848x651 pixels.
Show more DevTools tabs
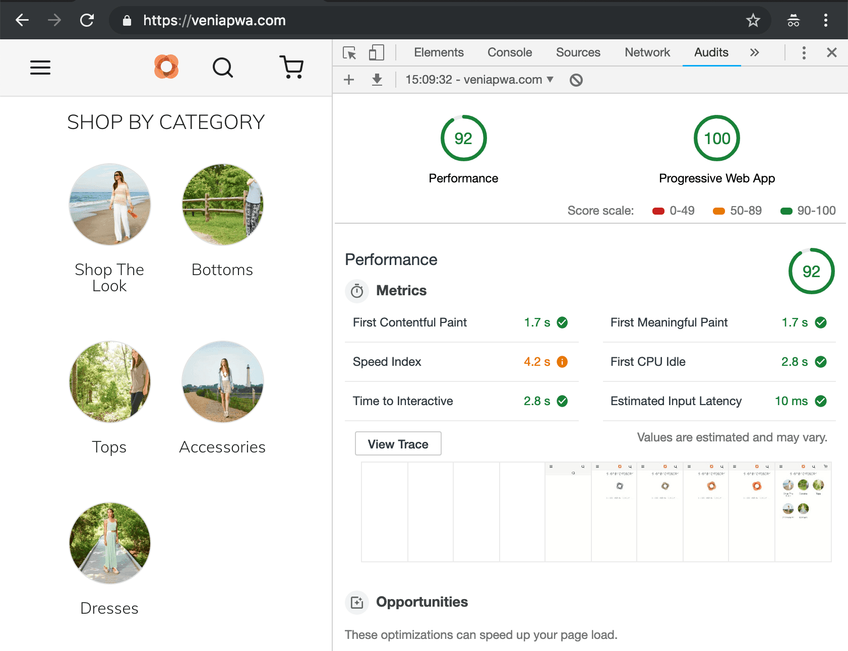[x=754, y=53]
